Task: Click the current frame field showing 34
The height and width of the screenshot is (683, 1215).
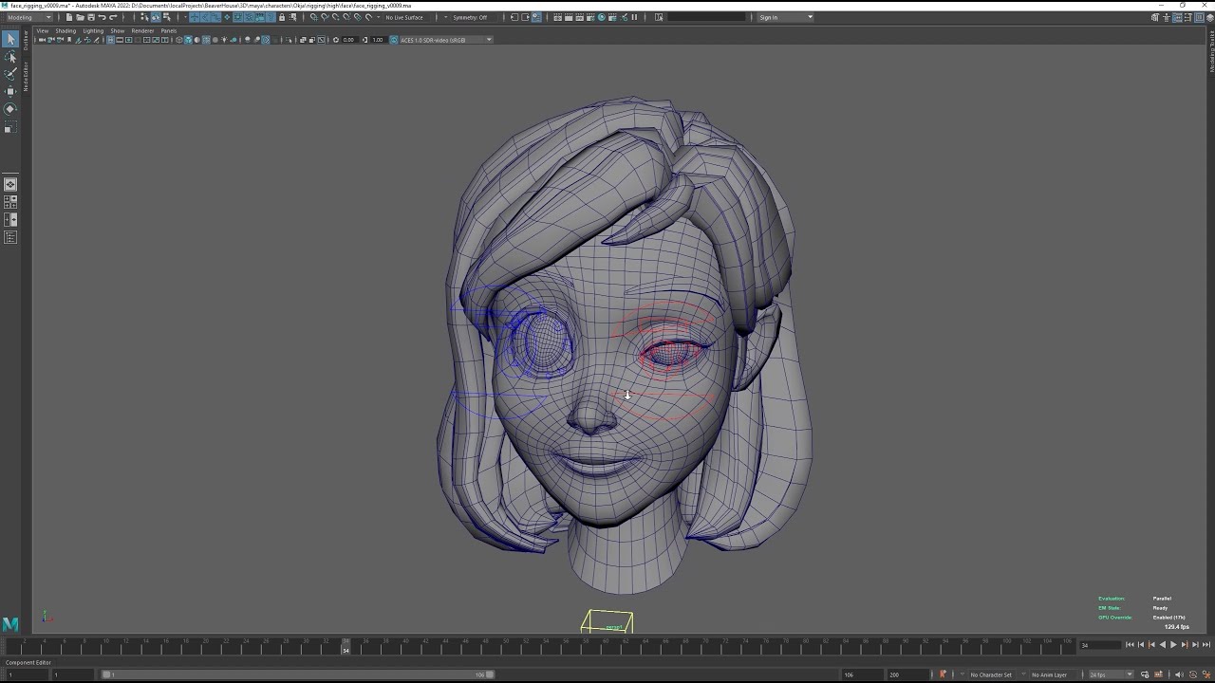Action: click(x=1099, y=645)
